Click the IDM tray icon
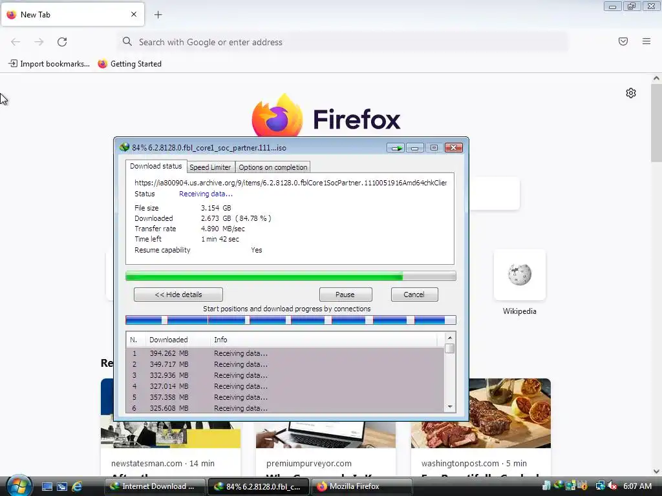 click(558, 486)
